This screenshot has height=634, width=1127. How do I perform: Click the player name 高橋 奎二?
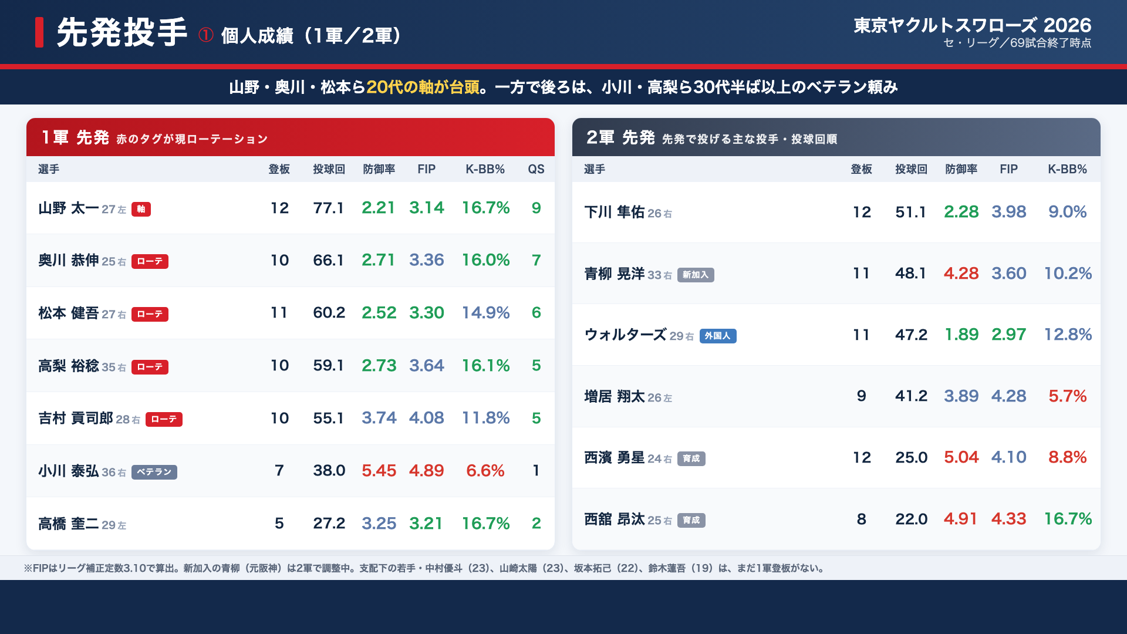pyautogui.click(x=68, y=524)
